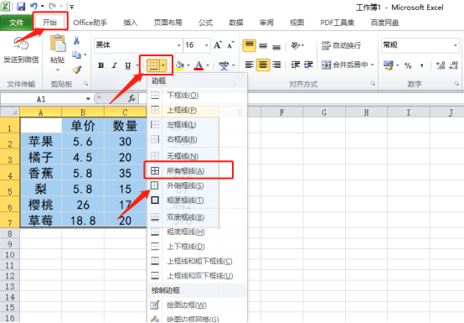This screenshot has width=464, height=323.
Task: Click the 粘贴 paste icon
Action: (x=58, y=44)
